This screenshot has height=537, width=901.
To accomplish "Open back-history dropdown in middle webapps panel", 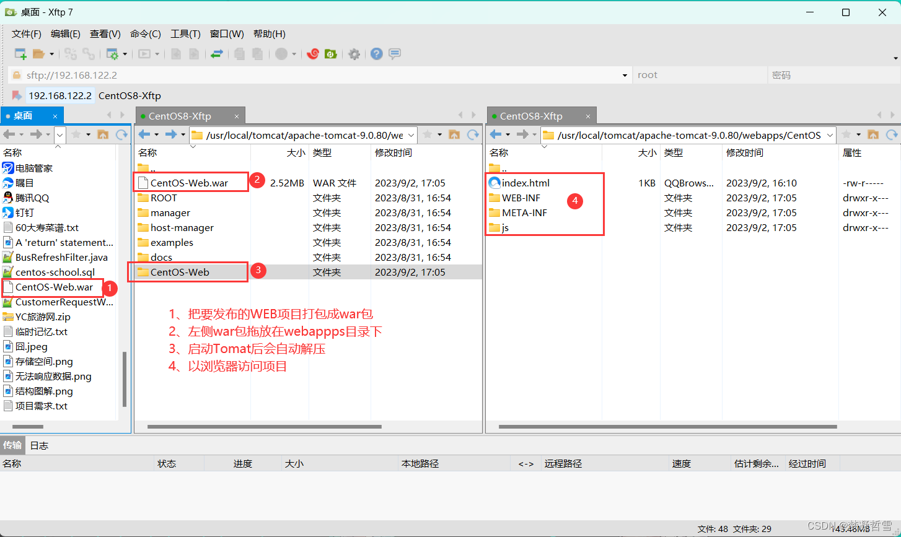I will [x=156, y=134].
